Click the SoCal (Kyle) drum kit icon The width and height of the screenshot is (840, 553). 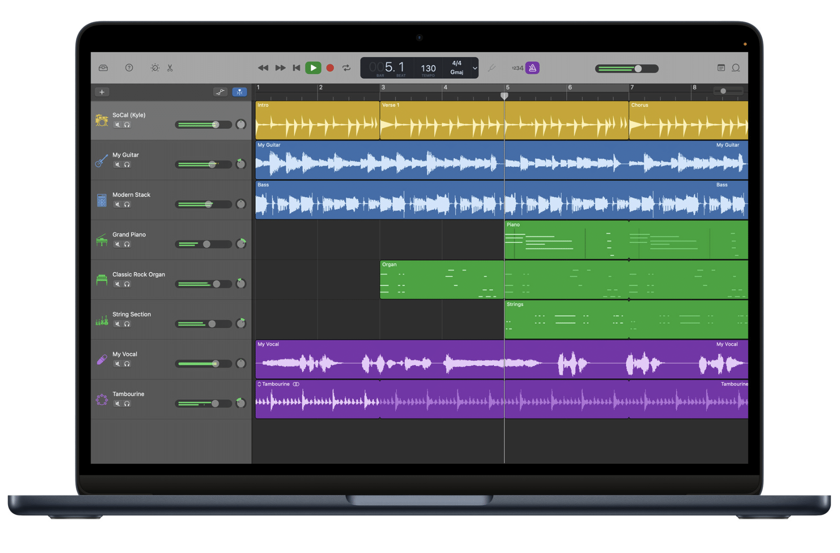coord(101,120)
